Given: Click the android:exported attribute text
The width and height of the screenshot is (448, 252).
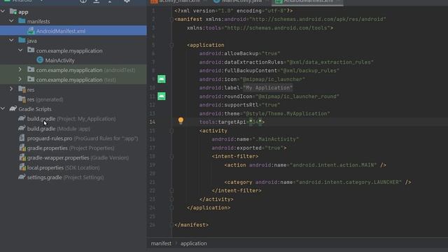Looking at the screenshot, I should (x=237, y=148).
